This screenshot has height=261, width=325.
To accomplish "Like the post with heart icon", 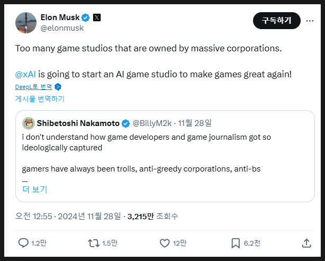I will (x=165, y=243).
